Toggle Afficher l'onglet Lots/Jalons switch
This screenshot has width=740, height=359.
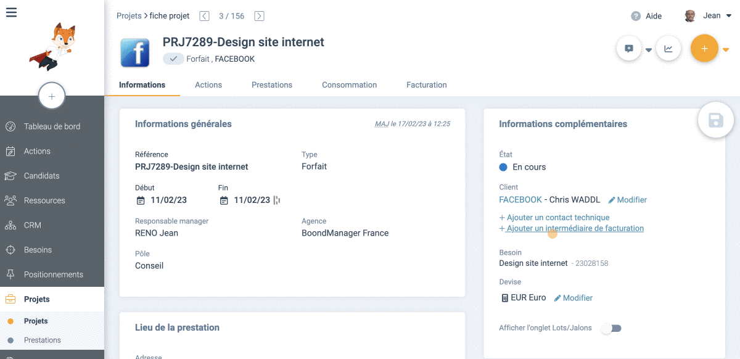[x=612, y=328]
